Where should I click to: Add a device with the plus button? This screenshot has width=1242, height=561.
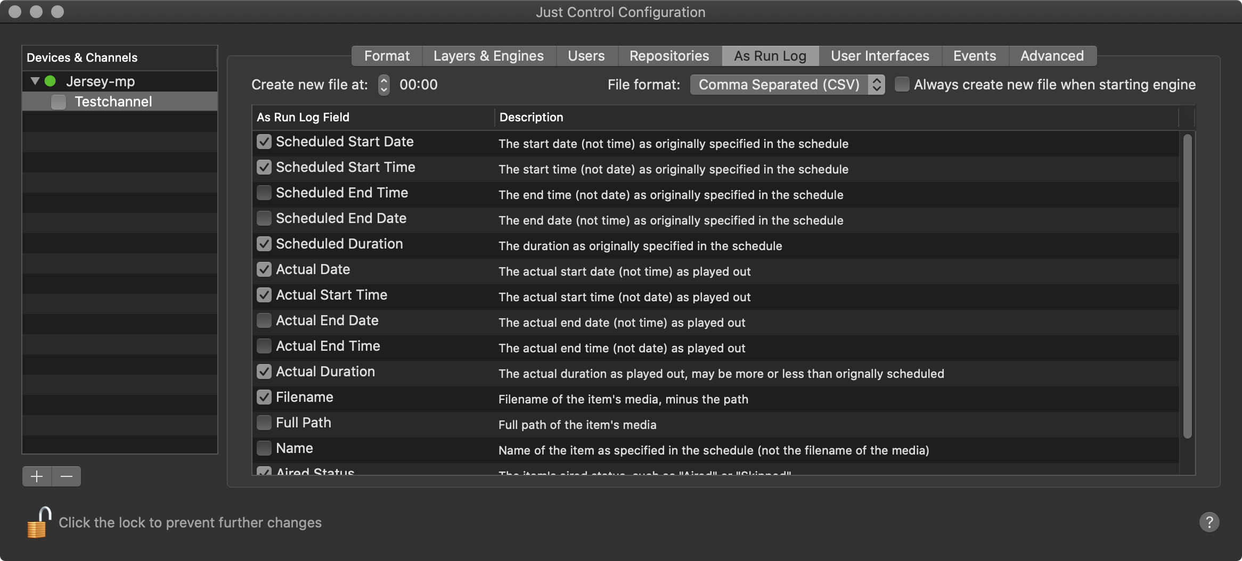pos(37,476)
